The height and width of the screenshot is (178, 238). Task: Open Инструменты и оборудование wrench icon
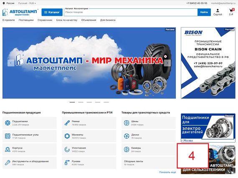point(8,163)
